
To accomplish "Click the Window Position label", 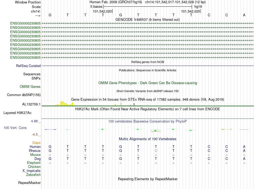I will [28, 2].
